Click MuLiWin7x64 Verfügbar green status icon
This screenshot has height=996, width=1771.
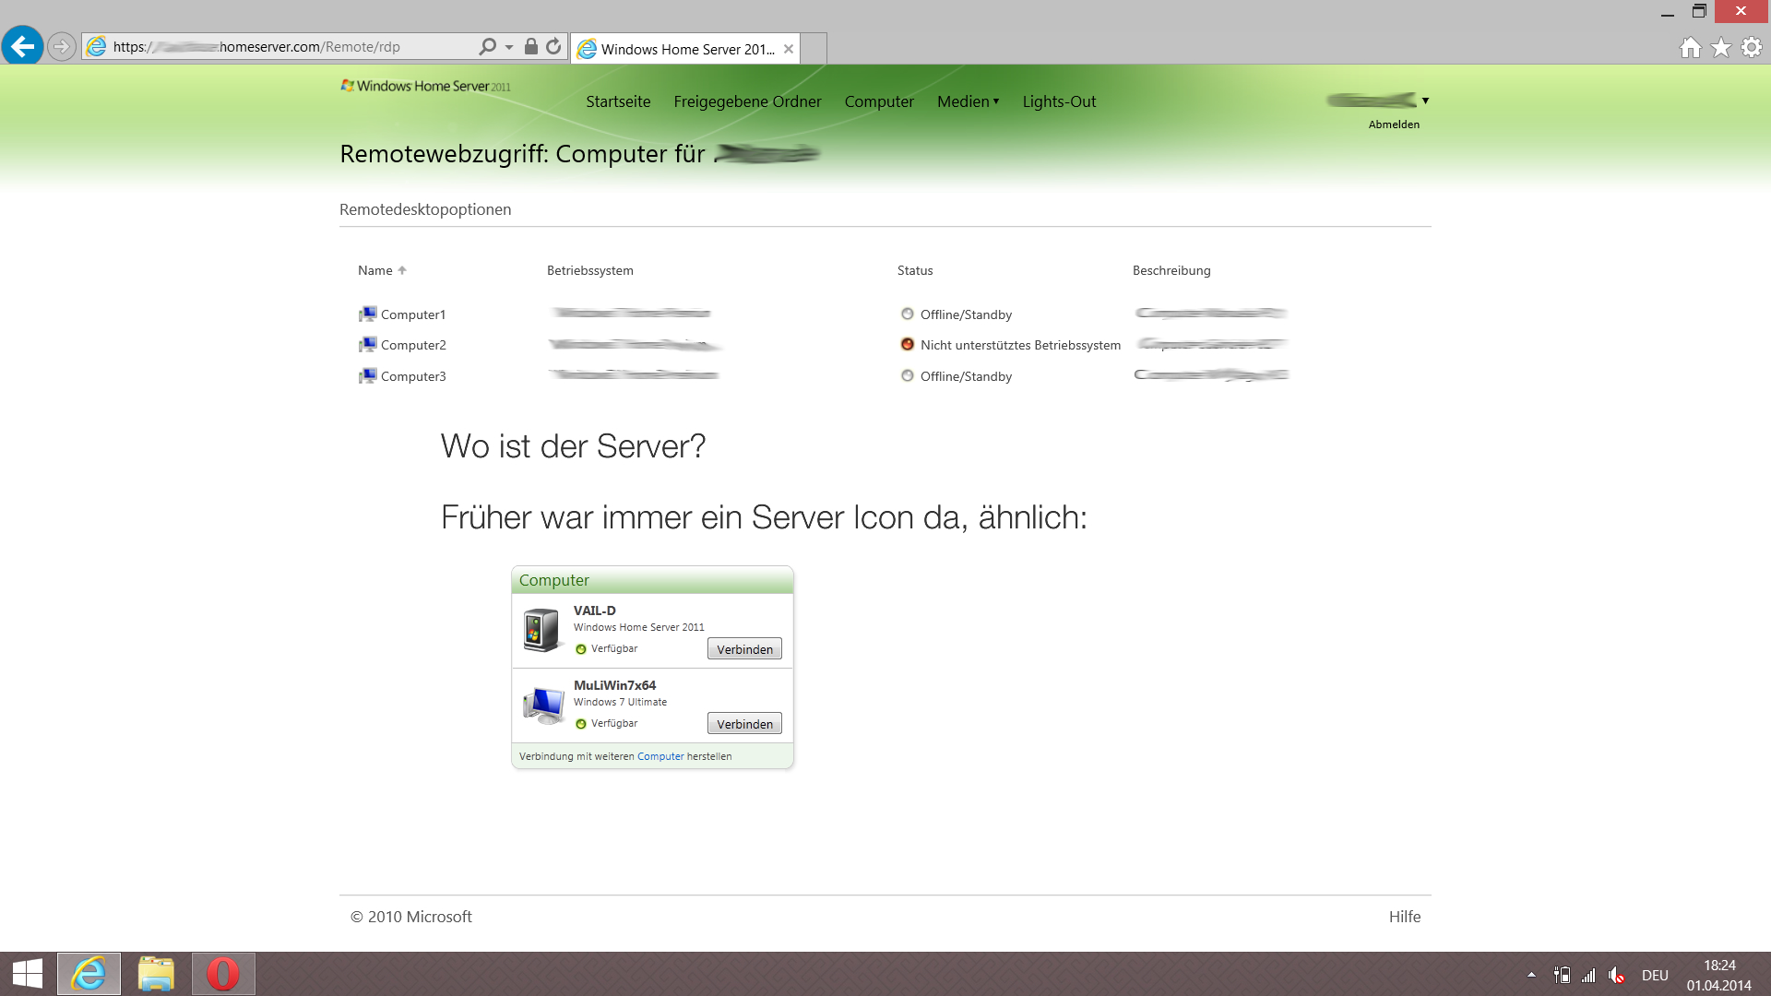581,724
